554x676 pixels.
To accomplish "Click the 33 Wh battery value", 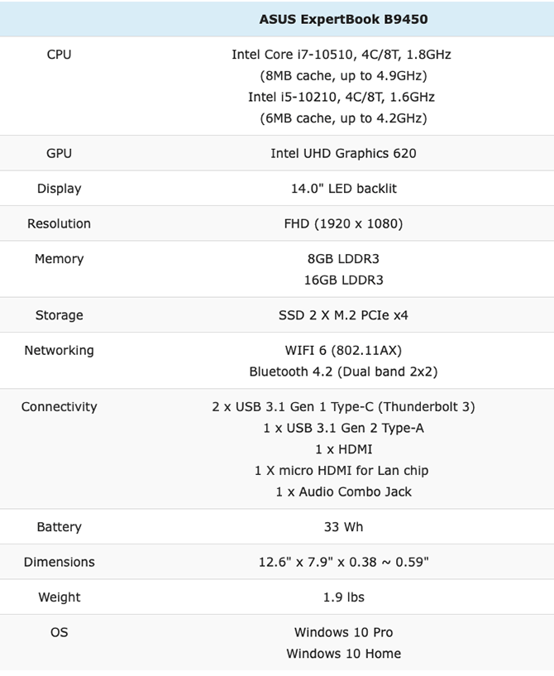I will click(343, 527).
